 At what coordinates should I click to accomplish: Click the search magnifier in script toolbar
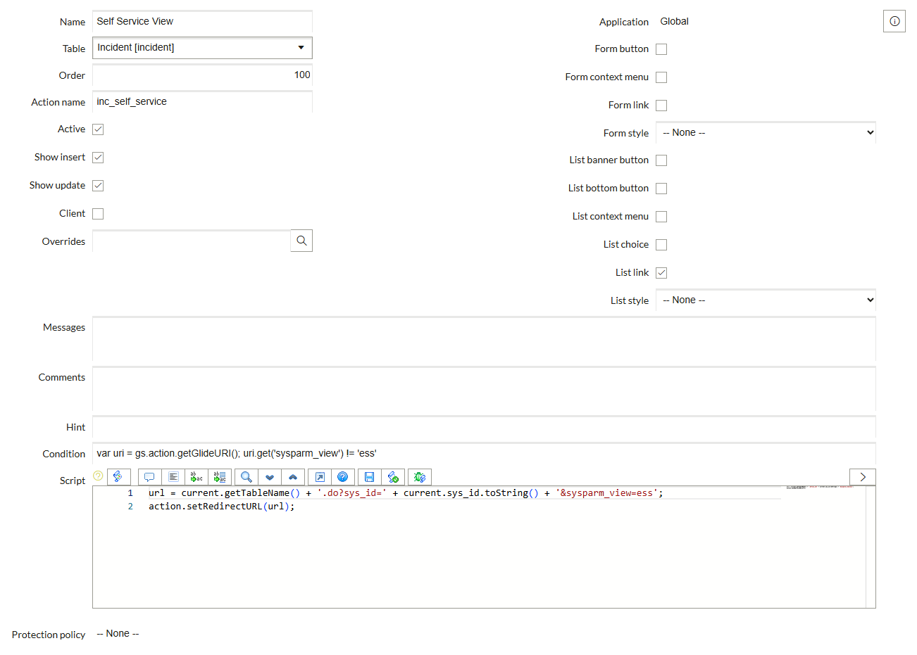(x=247, y=477)
